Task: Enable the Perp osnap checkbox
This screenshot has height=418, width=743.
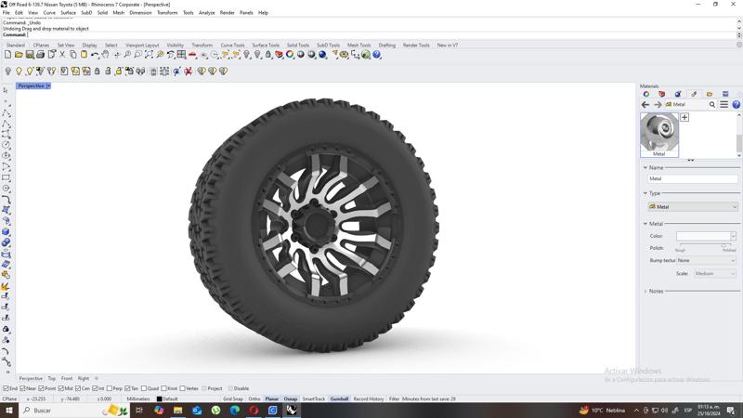Action: pos(110,388)
